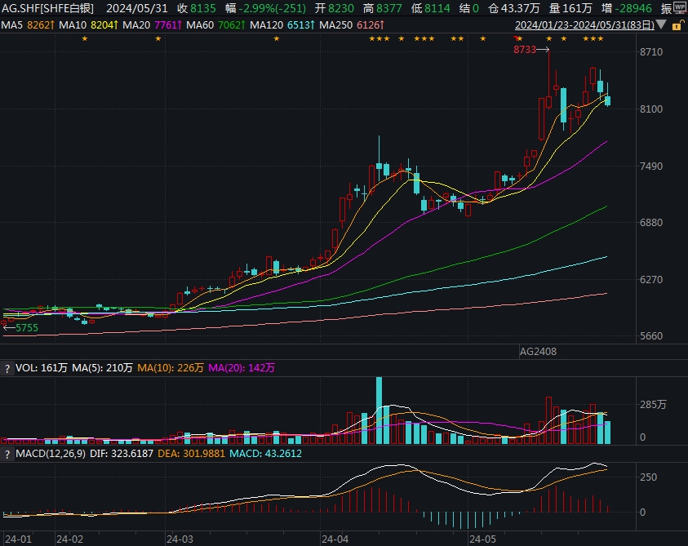This screenshot has height=546, width=688.
Task: Click the tallest cyan volume bar
Action: click(380, 411)
